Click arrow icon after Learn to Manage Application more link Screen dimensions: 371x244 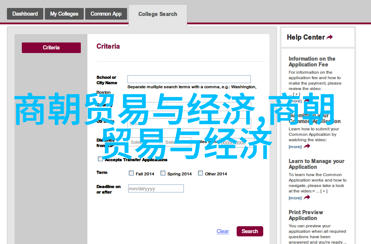pos(307,198)
